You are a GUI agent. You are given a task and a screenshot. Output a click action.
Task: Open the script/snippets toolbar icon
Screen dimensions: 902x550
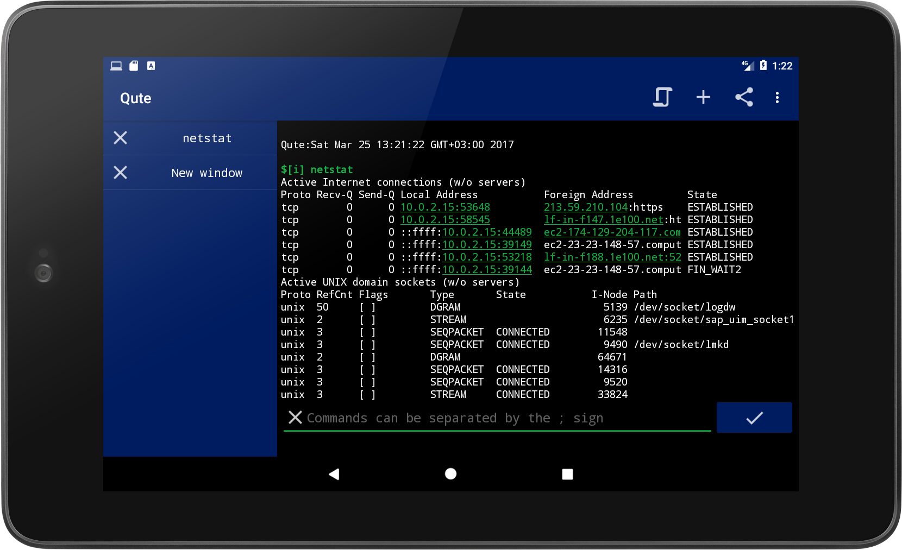662,98
